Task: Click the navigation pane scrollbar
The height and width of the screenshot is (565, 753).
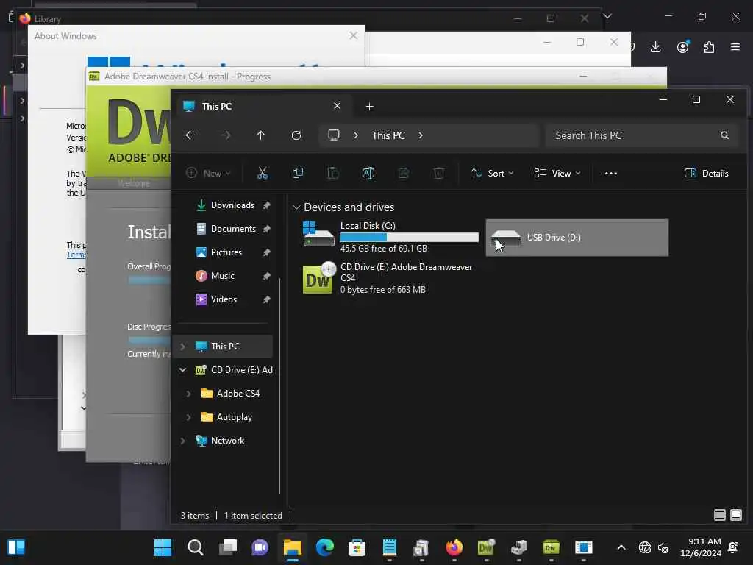Action: pyautogui.click(x=279, y=386)
